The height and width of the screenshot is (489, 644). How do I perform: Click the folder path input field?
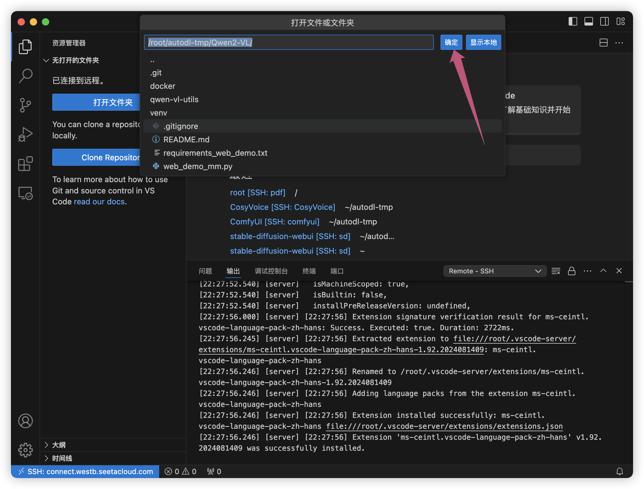click(289, 42)
